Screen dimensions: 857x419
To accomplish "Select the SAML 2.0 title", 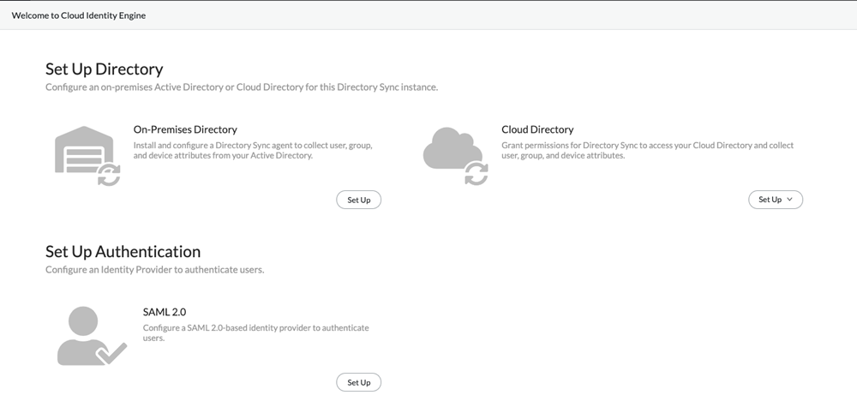I will coord(165,312).
